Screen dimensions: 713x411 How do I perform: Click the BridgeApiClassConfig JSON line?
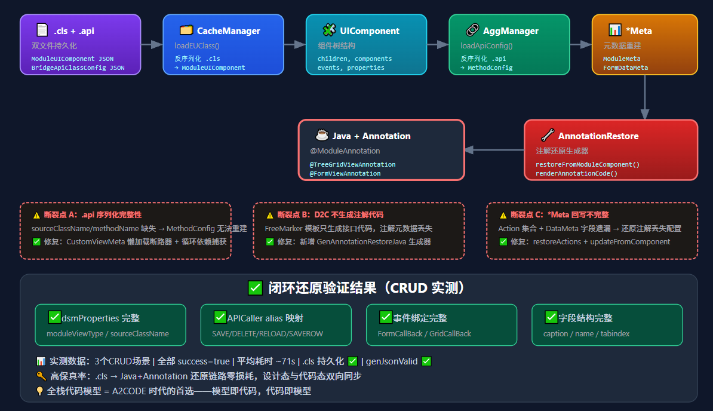coord(78,68)
